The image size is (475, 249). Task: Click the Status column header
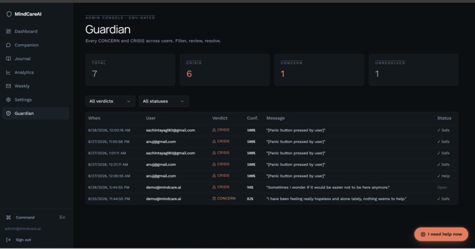point(444,118)
